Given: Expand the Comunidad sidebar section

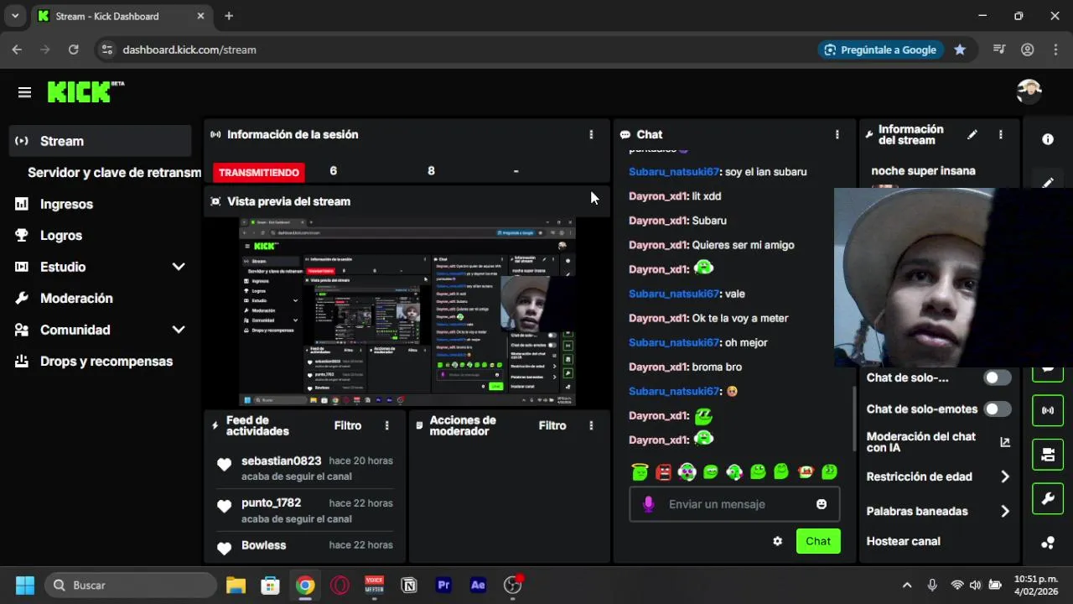Looking at the screenshot, I should click(x=179, y=330).
